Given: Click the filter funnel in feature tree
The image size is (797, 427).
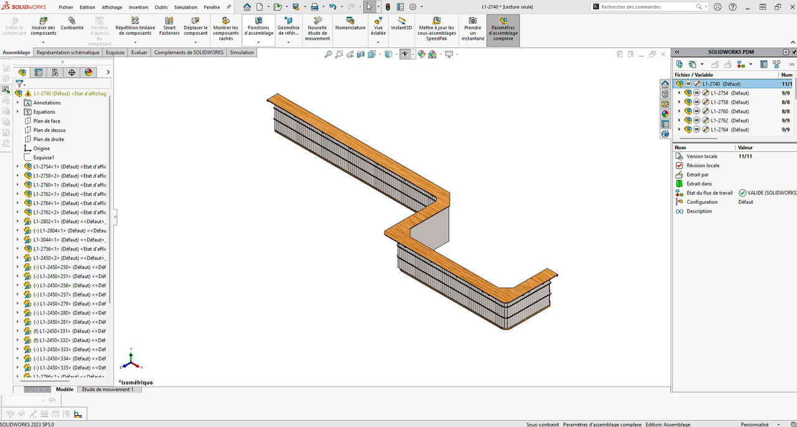Looking at the screenshot, I should [x=20, y=83].
